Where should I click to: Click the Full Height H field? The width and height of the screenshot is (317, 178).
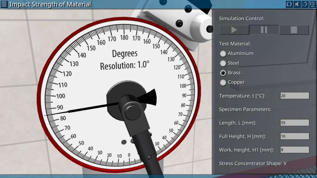click(294, 136)
